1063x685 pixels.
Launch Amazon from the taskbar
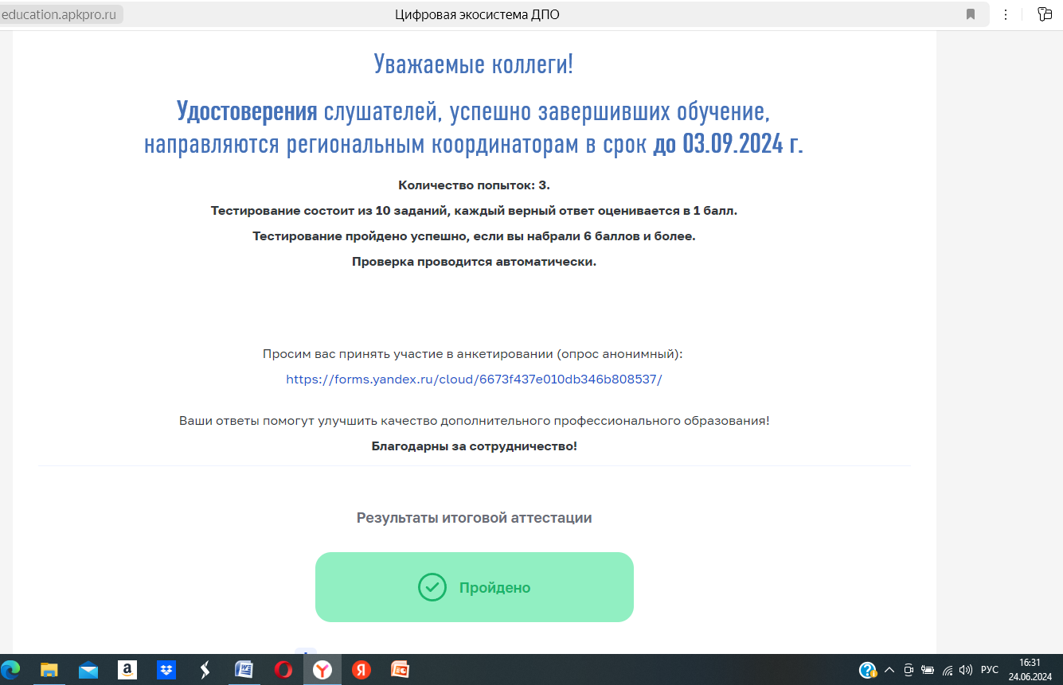pyautogui.click(x=127, y=670)
